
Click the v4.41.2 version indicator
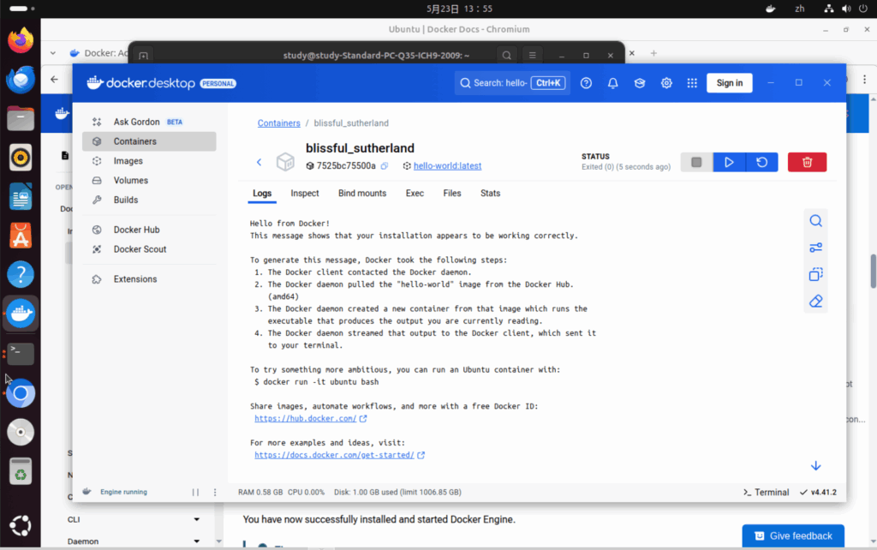click(818, 493)
